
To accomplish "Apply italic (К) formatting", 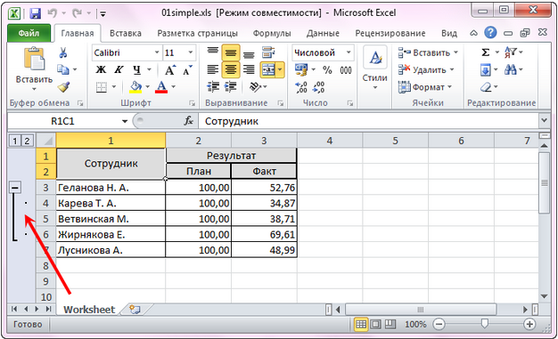I will tap(119, 69).
